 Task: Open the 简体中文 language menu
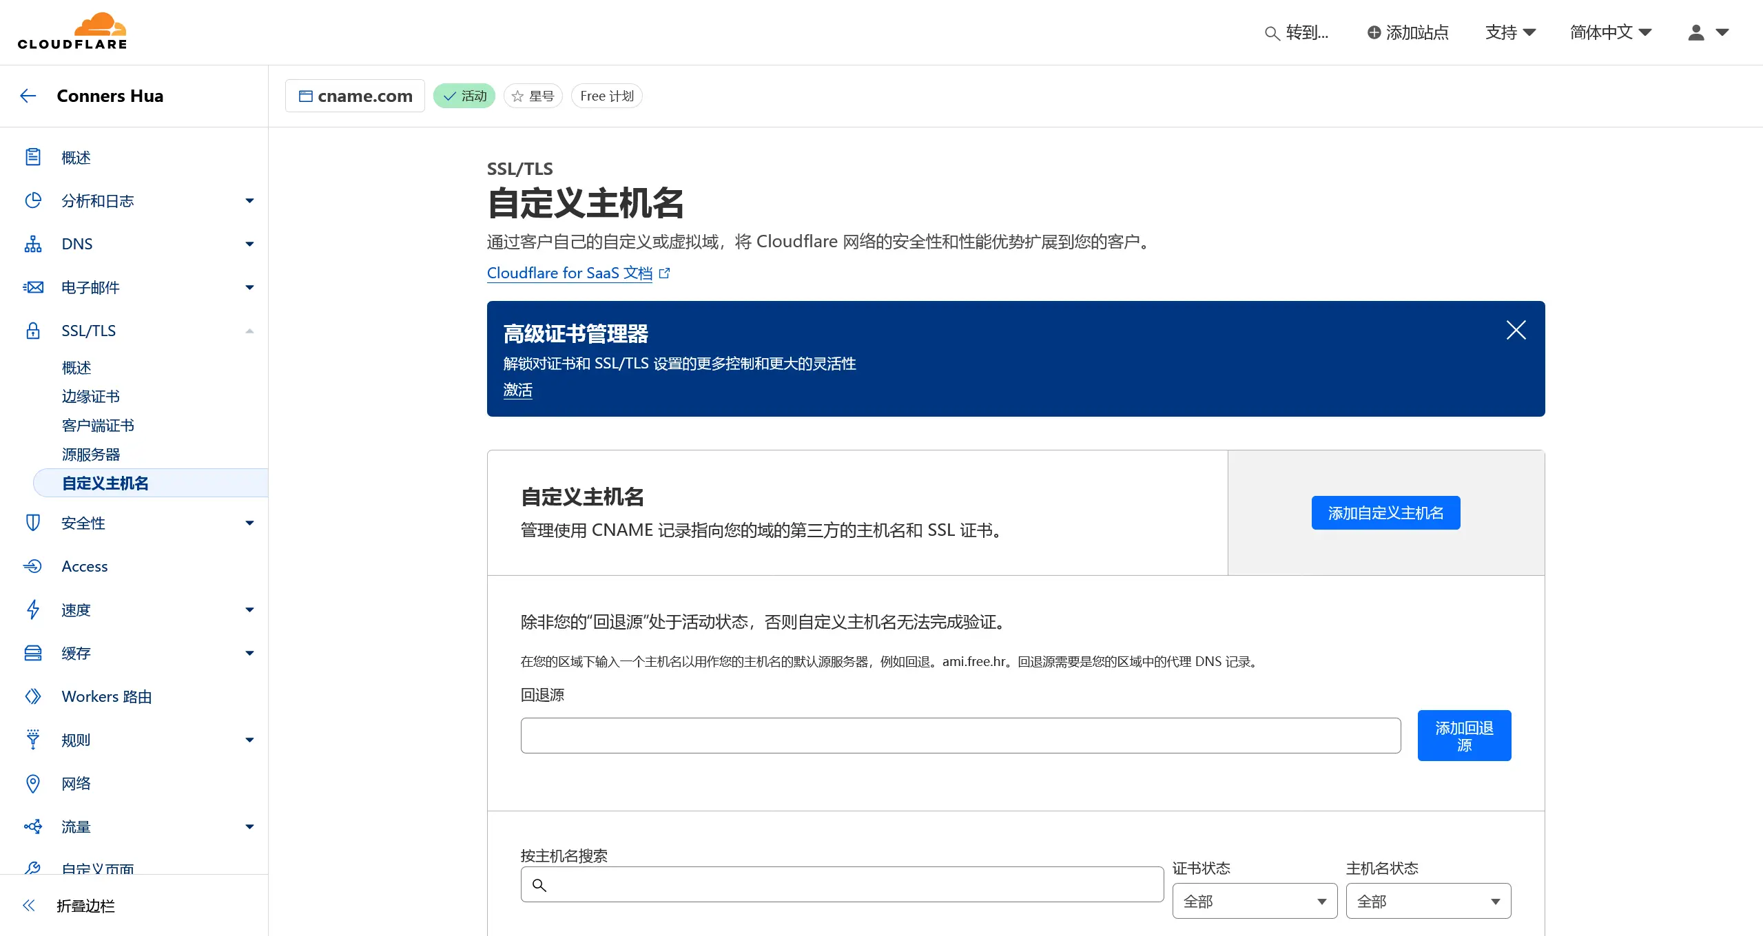1611,32
